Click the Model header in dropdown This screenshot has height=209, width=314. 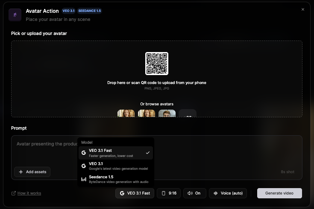pos(87,142)
